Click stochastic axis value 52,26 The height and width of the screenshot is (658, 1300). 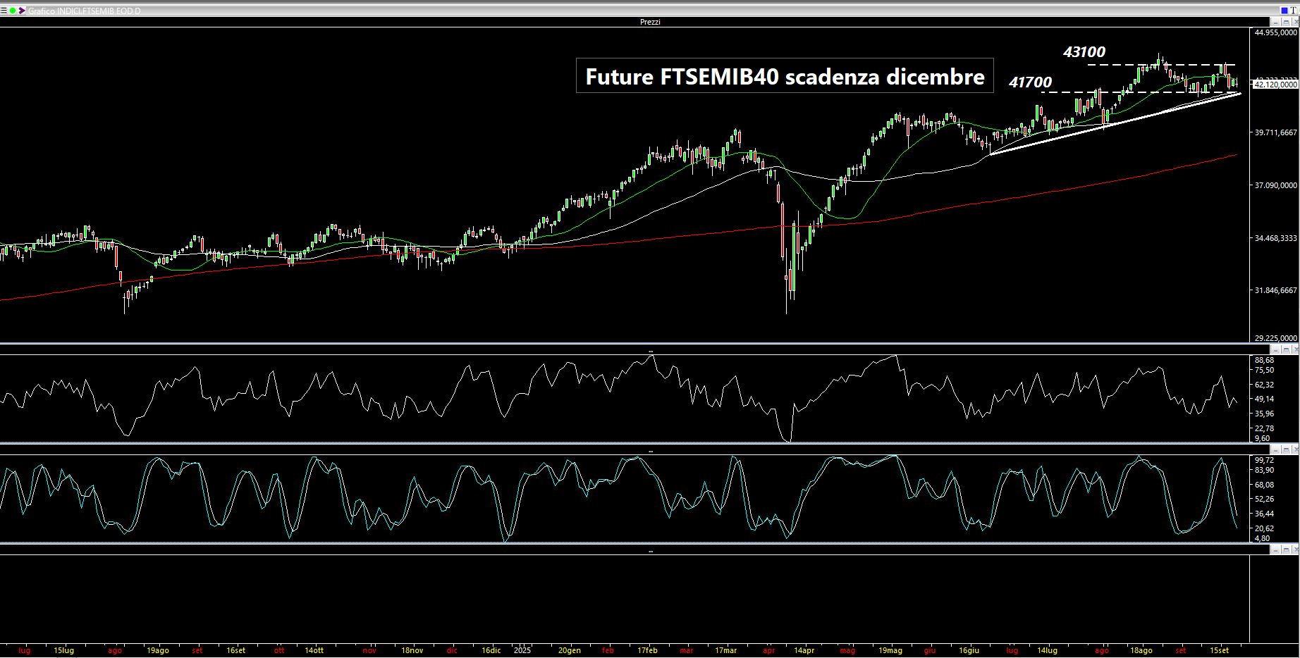pyautogui.click(x=1264, y=499)
